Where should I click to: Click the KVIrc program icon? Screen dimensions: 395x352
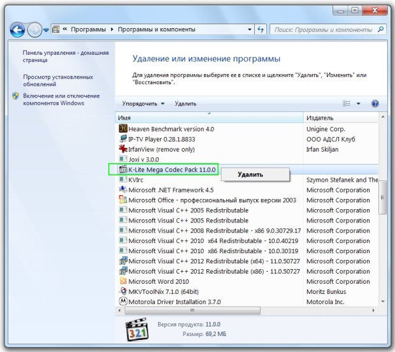(123, 179)
